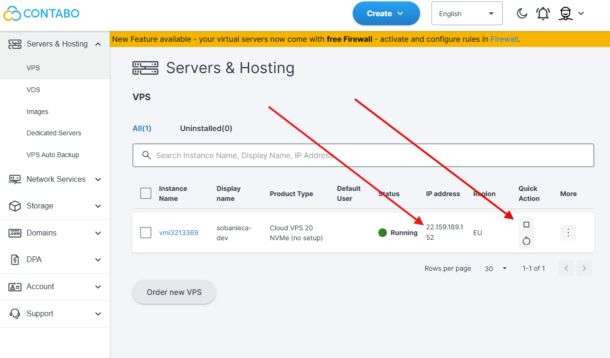Open Dedicated Servers in sidebar
This screenshot has width=610, height=358.
[55, 133]
